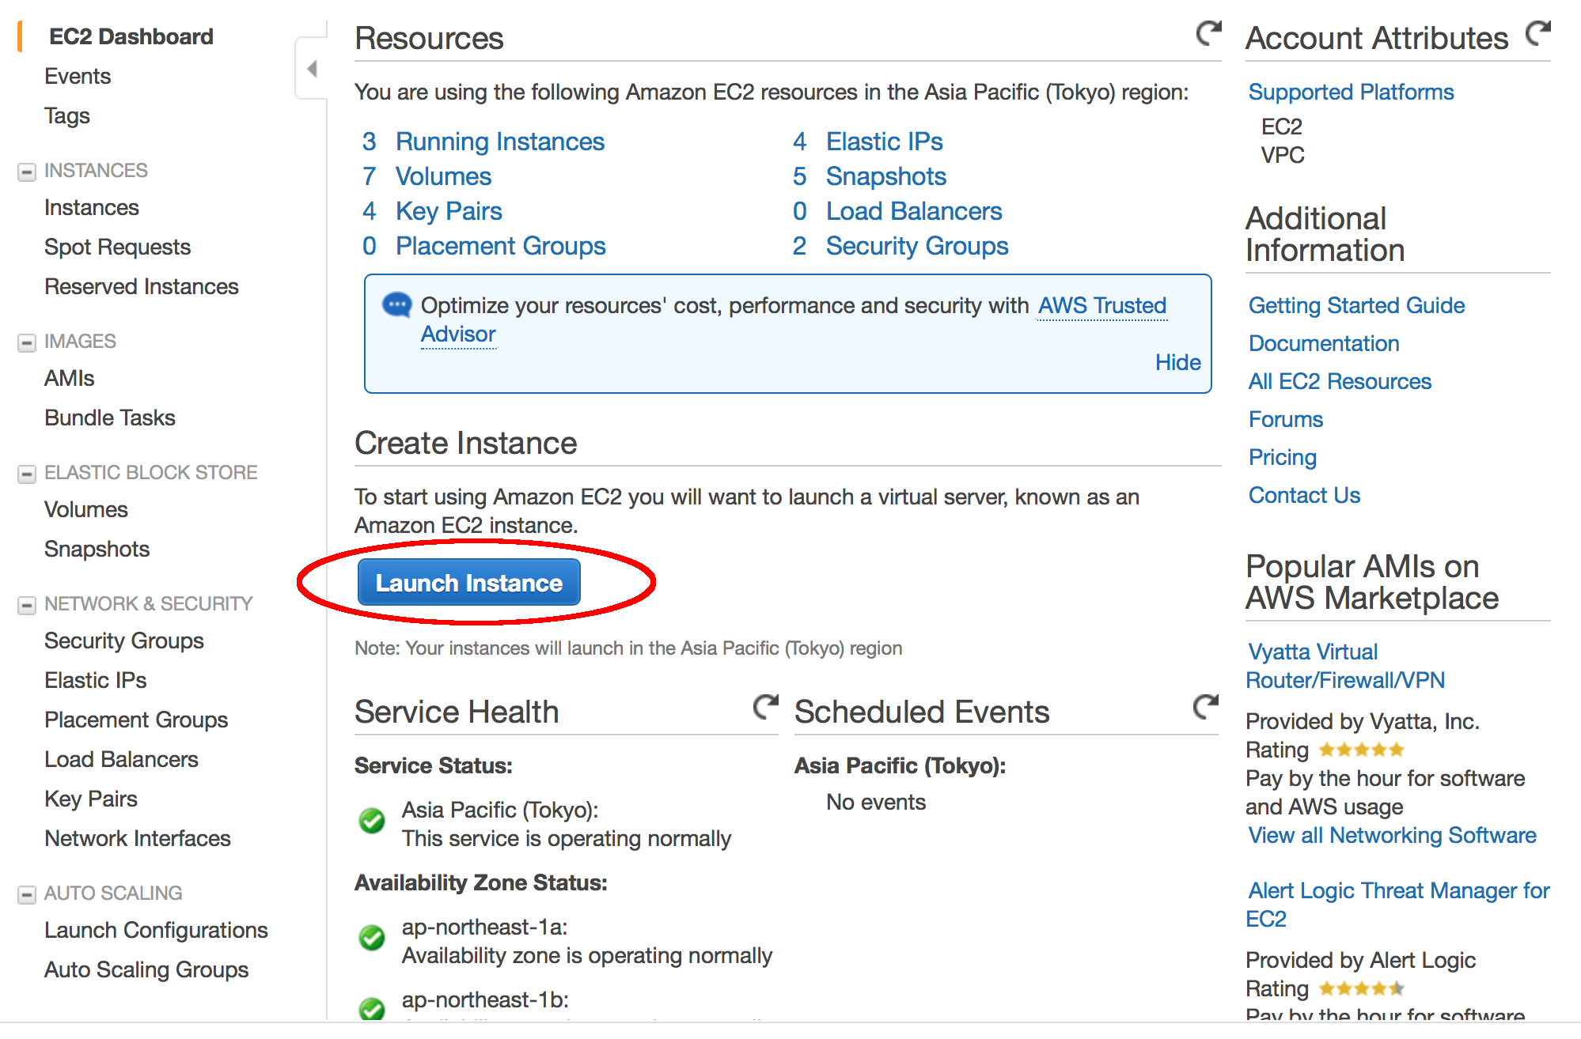Screen dimensions: 1581x1039
Task: Open EC2 Dashboard in sidebar
Action: [x=131, y=36]
